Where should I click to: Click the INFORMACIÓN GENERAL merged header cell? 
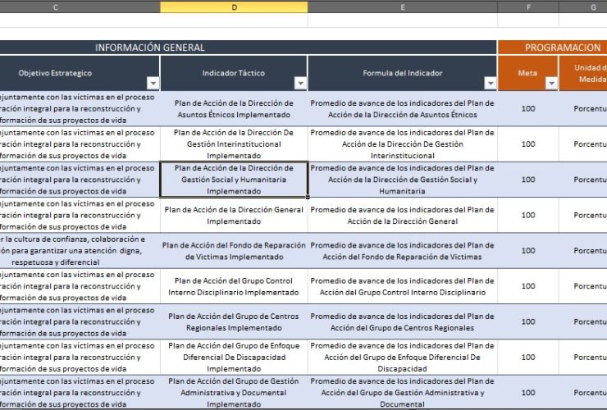[248, 48]
